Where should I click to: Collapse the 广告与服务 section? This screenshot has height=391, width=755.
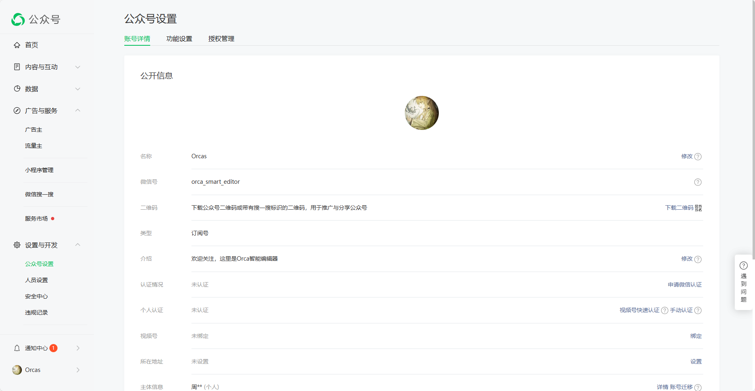[x=78, y=110]
